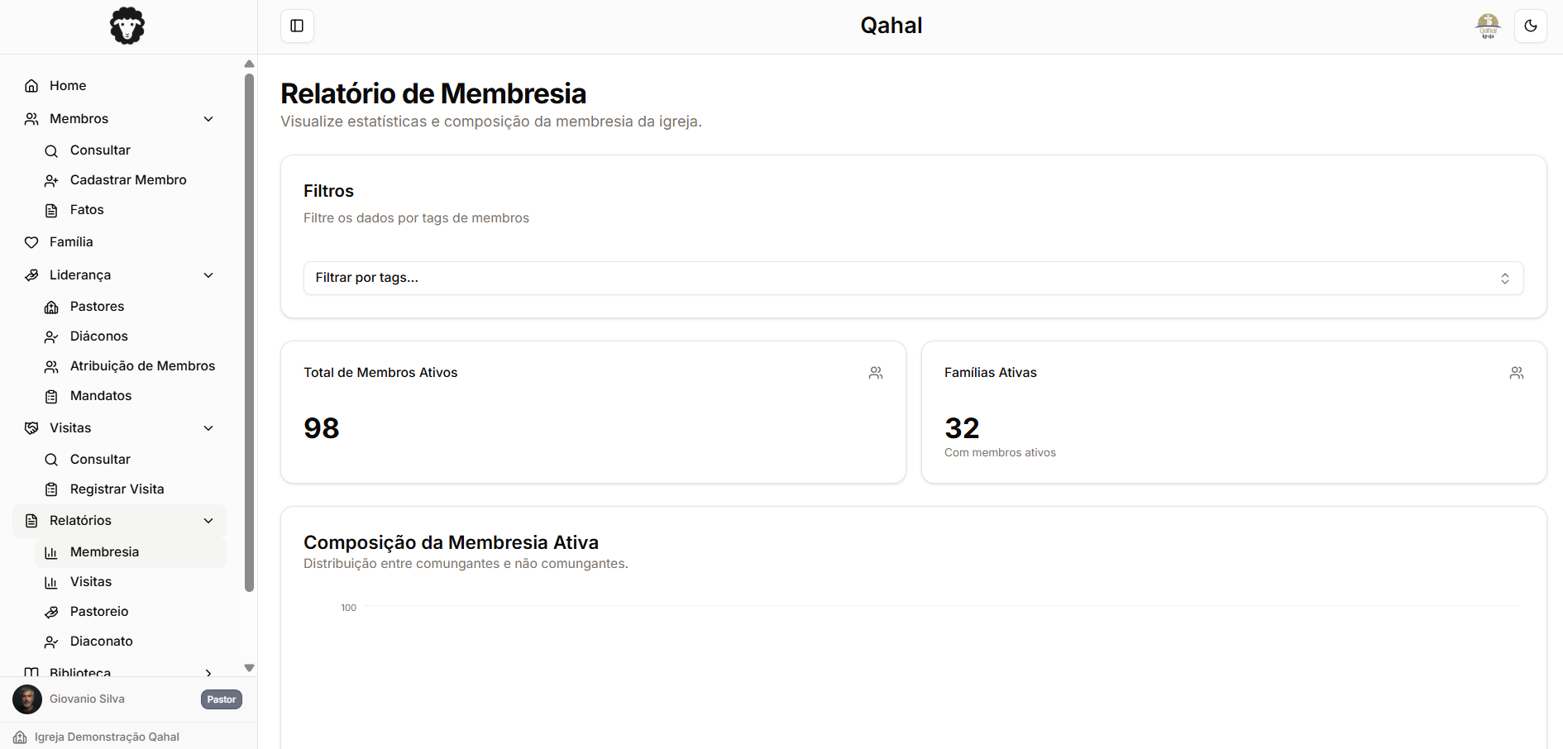Open Cadastrar Membro page
Image resolution: width=1563 pixels, height=749 pixels.
click(x=128, y=180)
